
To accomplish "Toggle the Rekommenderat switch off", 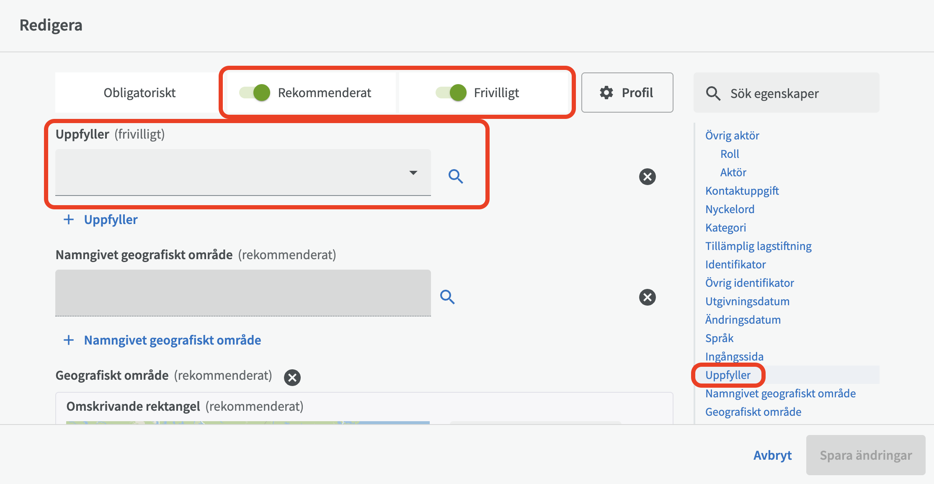I will (x=255, y=93).
